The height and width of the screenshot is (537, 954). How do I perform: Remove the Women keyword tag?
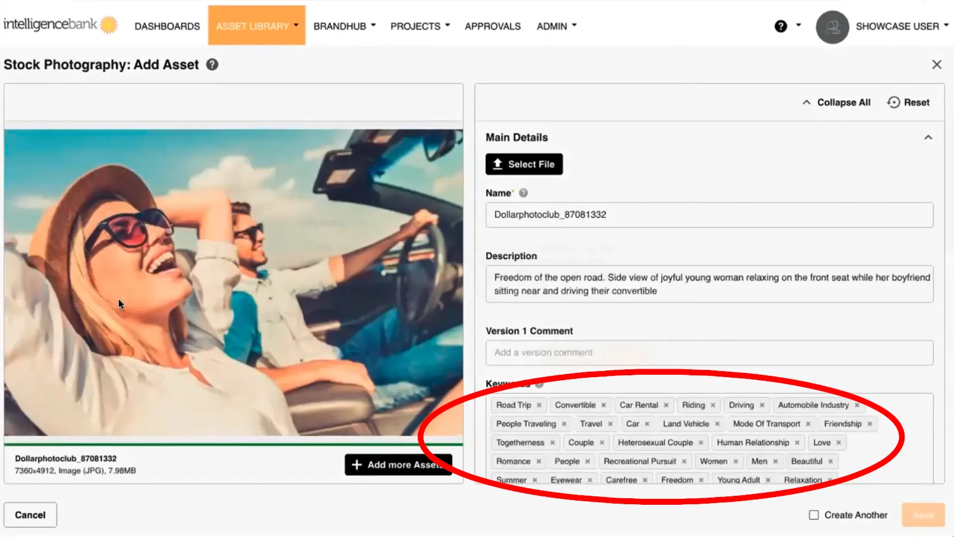pos(735,462)
